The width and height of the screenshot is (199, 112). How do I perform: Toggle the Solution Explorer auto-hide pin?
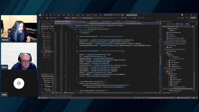pyautogui.click(x=192, y=21)
